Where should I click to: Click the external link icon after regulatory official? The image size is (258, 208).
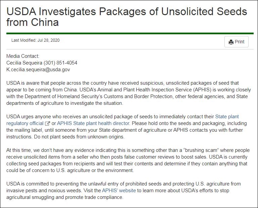click(48, 123)
